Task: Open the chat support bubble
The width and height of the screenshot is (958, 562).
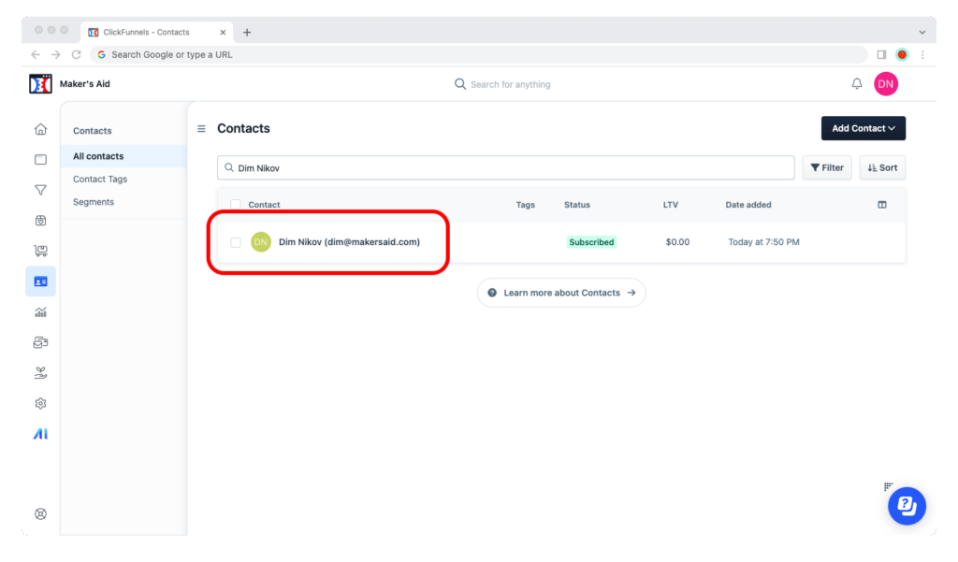Action: tap(907, 506)
